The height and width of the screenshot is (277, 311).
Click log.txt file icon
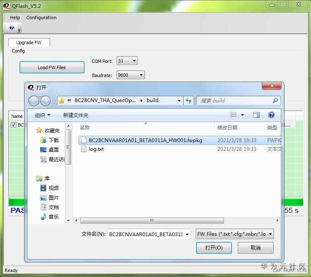[x=84, y=149]
